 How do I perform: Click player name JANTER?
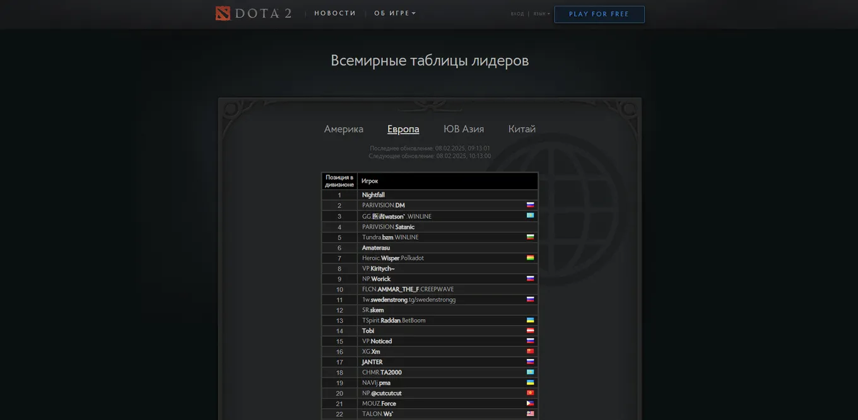372,362
